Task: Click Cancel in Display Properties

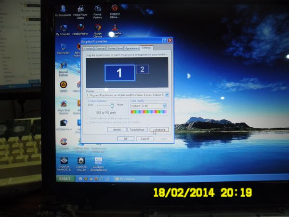Action: pyautogui.click(x=144, y=138)
